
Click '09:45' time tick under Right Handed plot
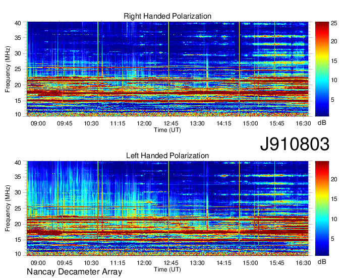[x=65, y=123]
